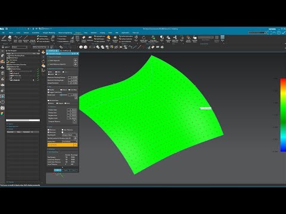Click Select Reference Objects icon

click(76, 65)
